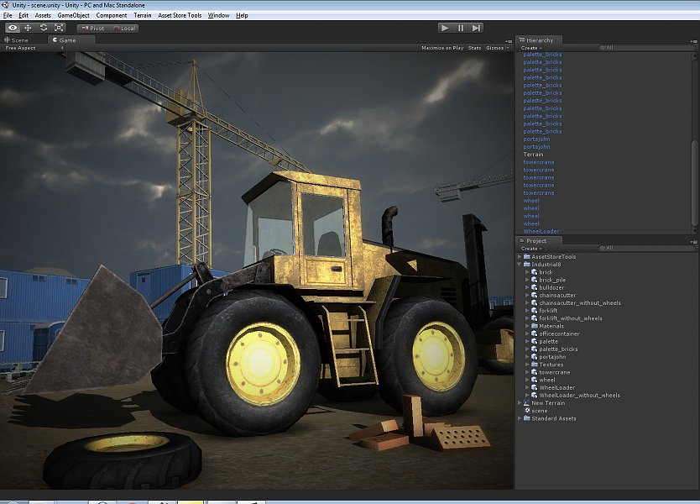Select brick_pile model icon
The width and height of the screenshot is (700, 504).
[x=534, y=280]
